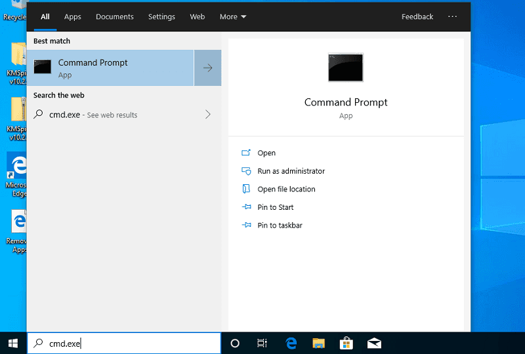Click the large Command Prompt preview icon

pyautogui.click(x=346, y=68)
